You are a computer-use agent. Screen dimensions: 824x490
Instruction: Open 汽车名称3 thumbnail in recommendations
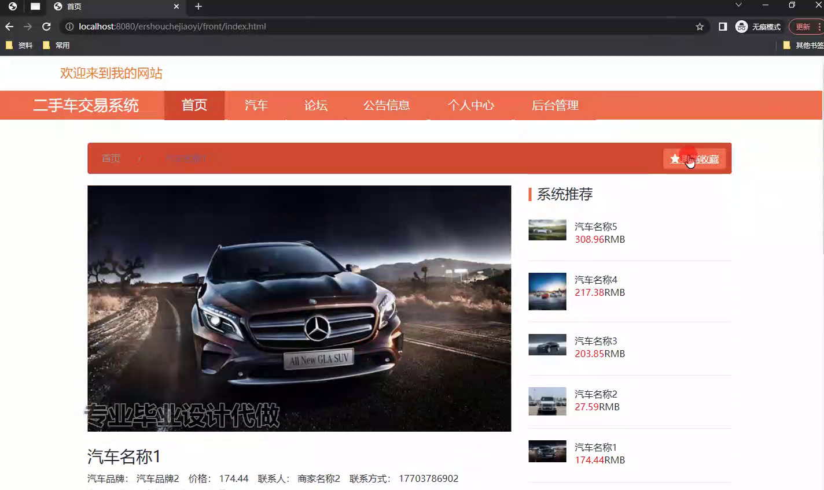click(547, 345)
